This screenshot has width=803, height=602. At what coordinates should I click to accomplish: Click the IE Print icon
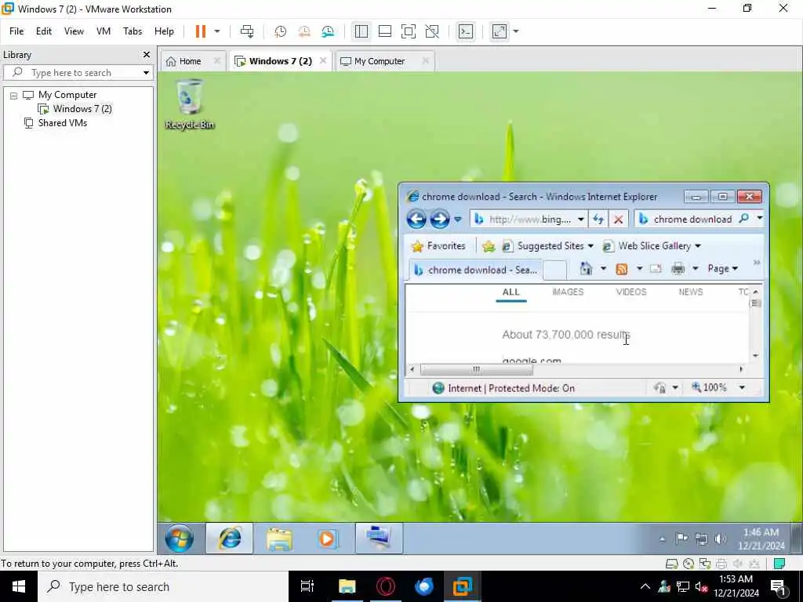(678, 269)
